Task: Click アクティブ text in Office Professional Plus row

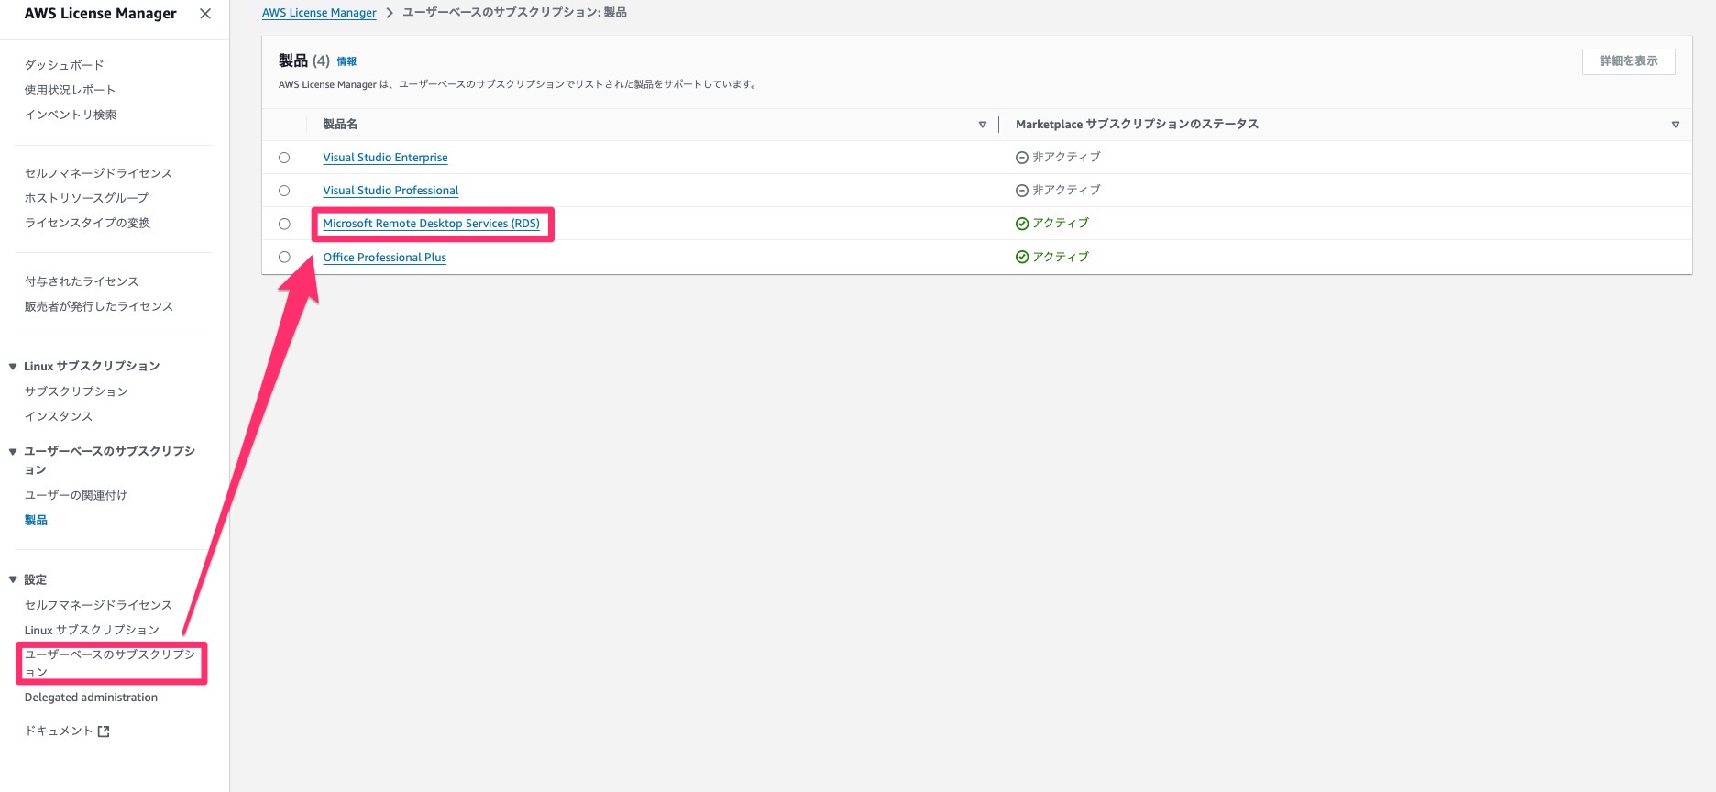Action: 1061,257
